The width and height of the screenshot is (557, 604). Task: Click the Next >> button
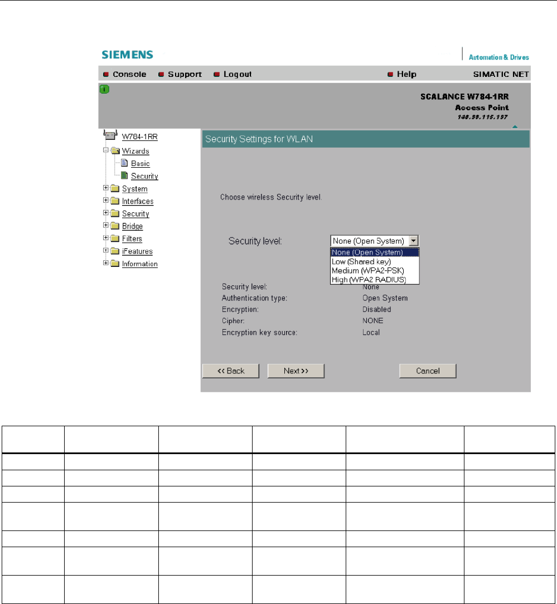pyautogui.click(x=296, y=371)
